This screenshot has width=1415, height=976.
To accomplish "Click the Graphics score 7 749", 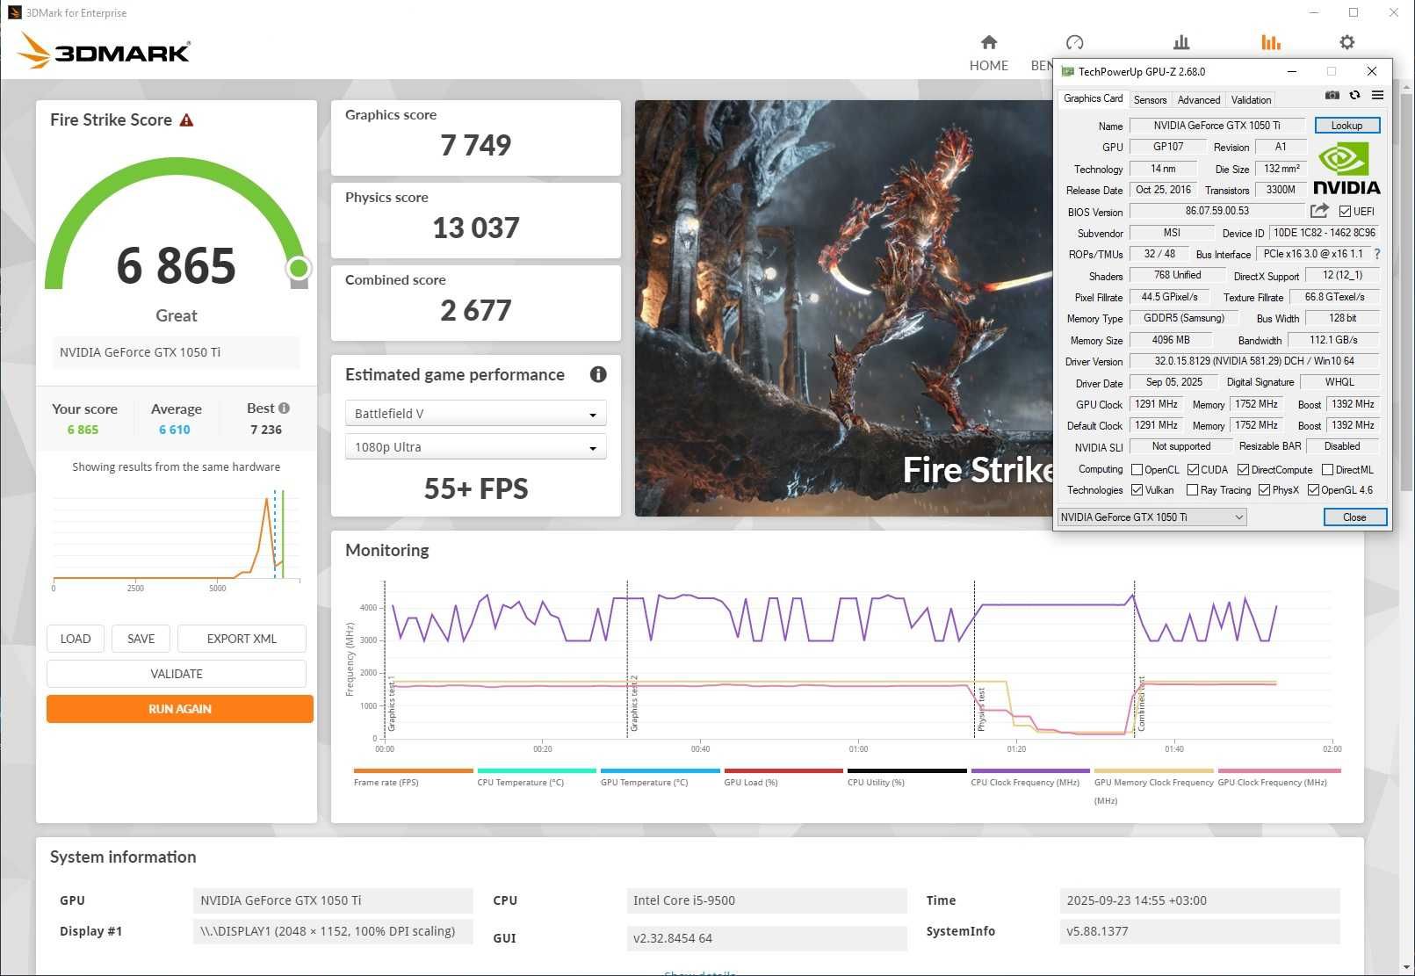I will 475,145.
